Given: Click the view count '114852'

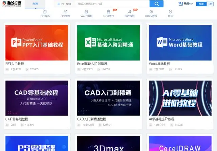Looking at the screenshot, I should tap(106, 69).
